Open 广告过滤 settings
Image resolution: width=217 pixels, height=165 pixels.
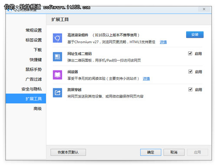point(33,79)
